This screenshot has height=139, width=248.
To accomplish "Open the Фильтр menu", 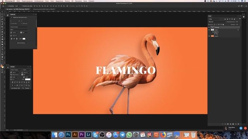I will pos(67,1).
